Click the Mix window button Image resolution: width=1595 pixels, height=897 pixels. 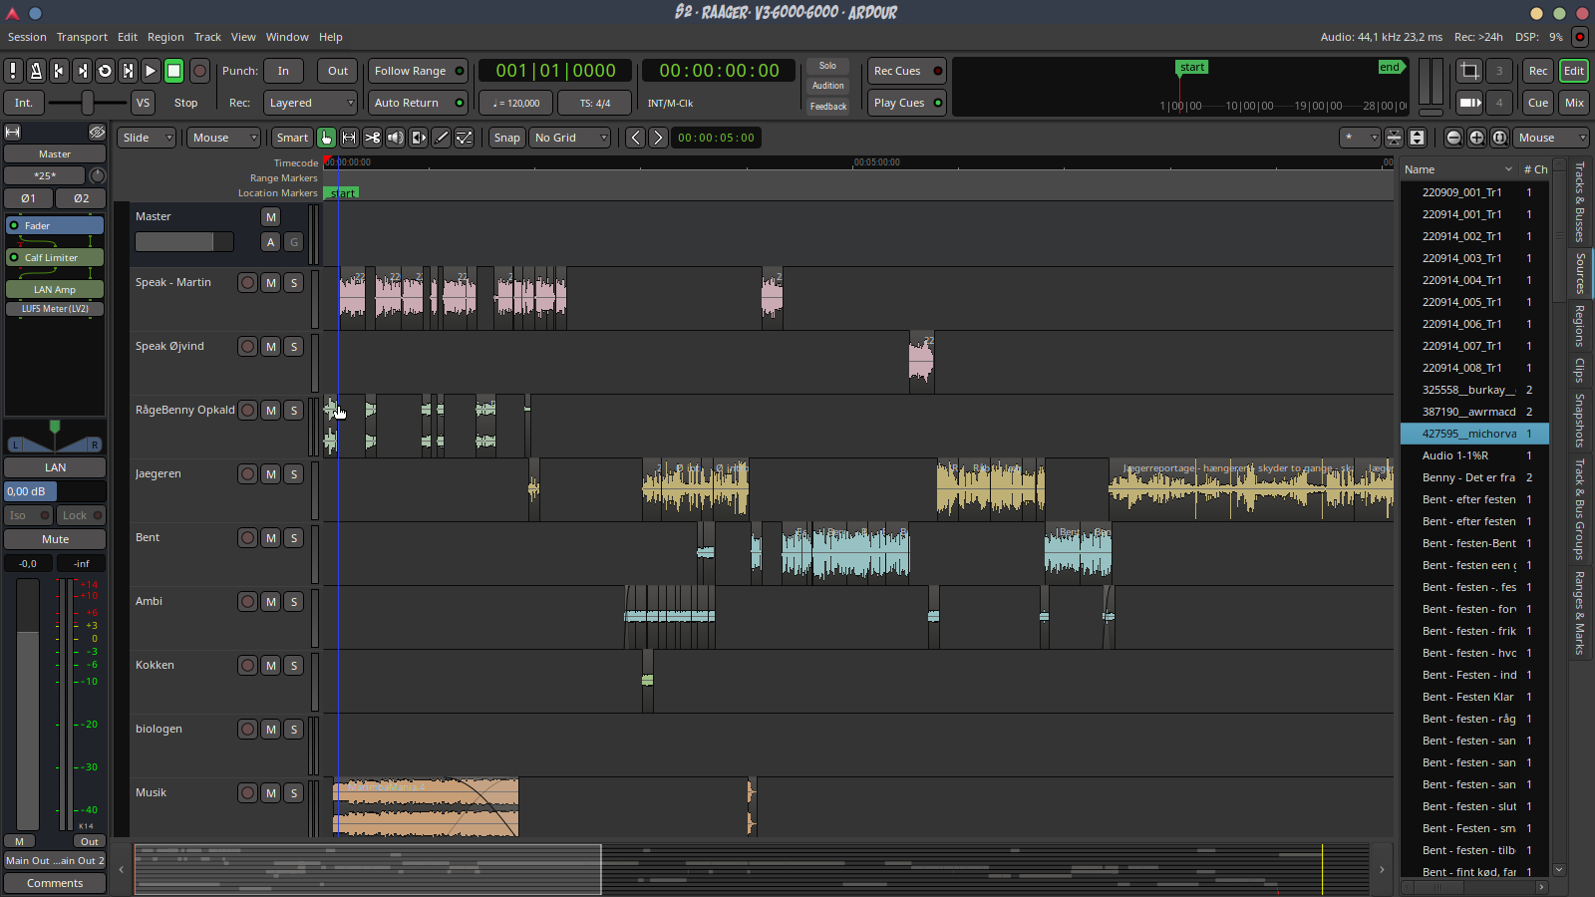click(x=1574, y=103)
